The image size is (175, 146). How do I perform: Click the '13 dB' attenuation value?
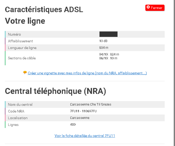(x=103, y=41)
